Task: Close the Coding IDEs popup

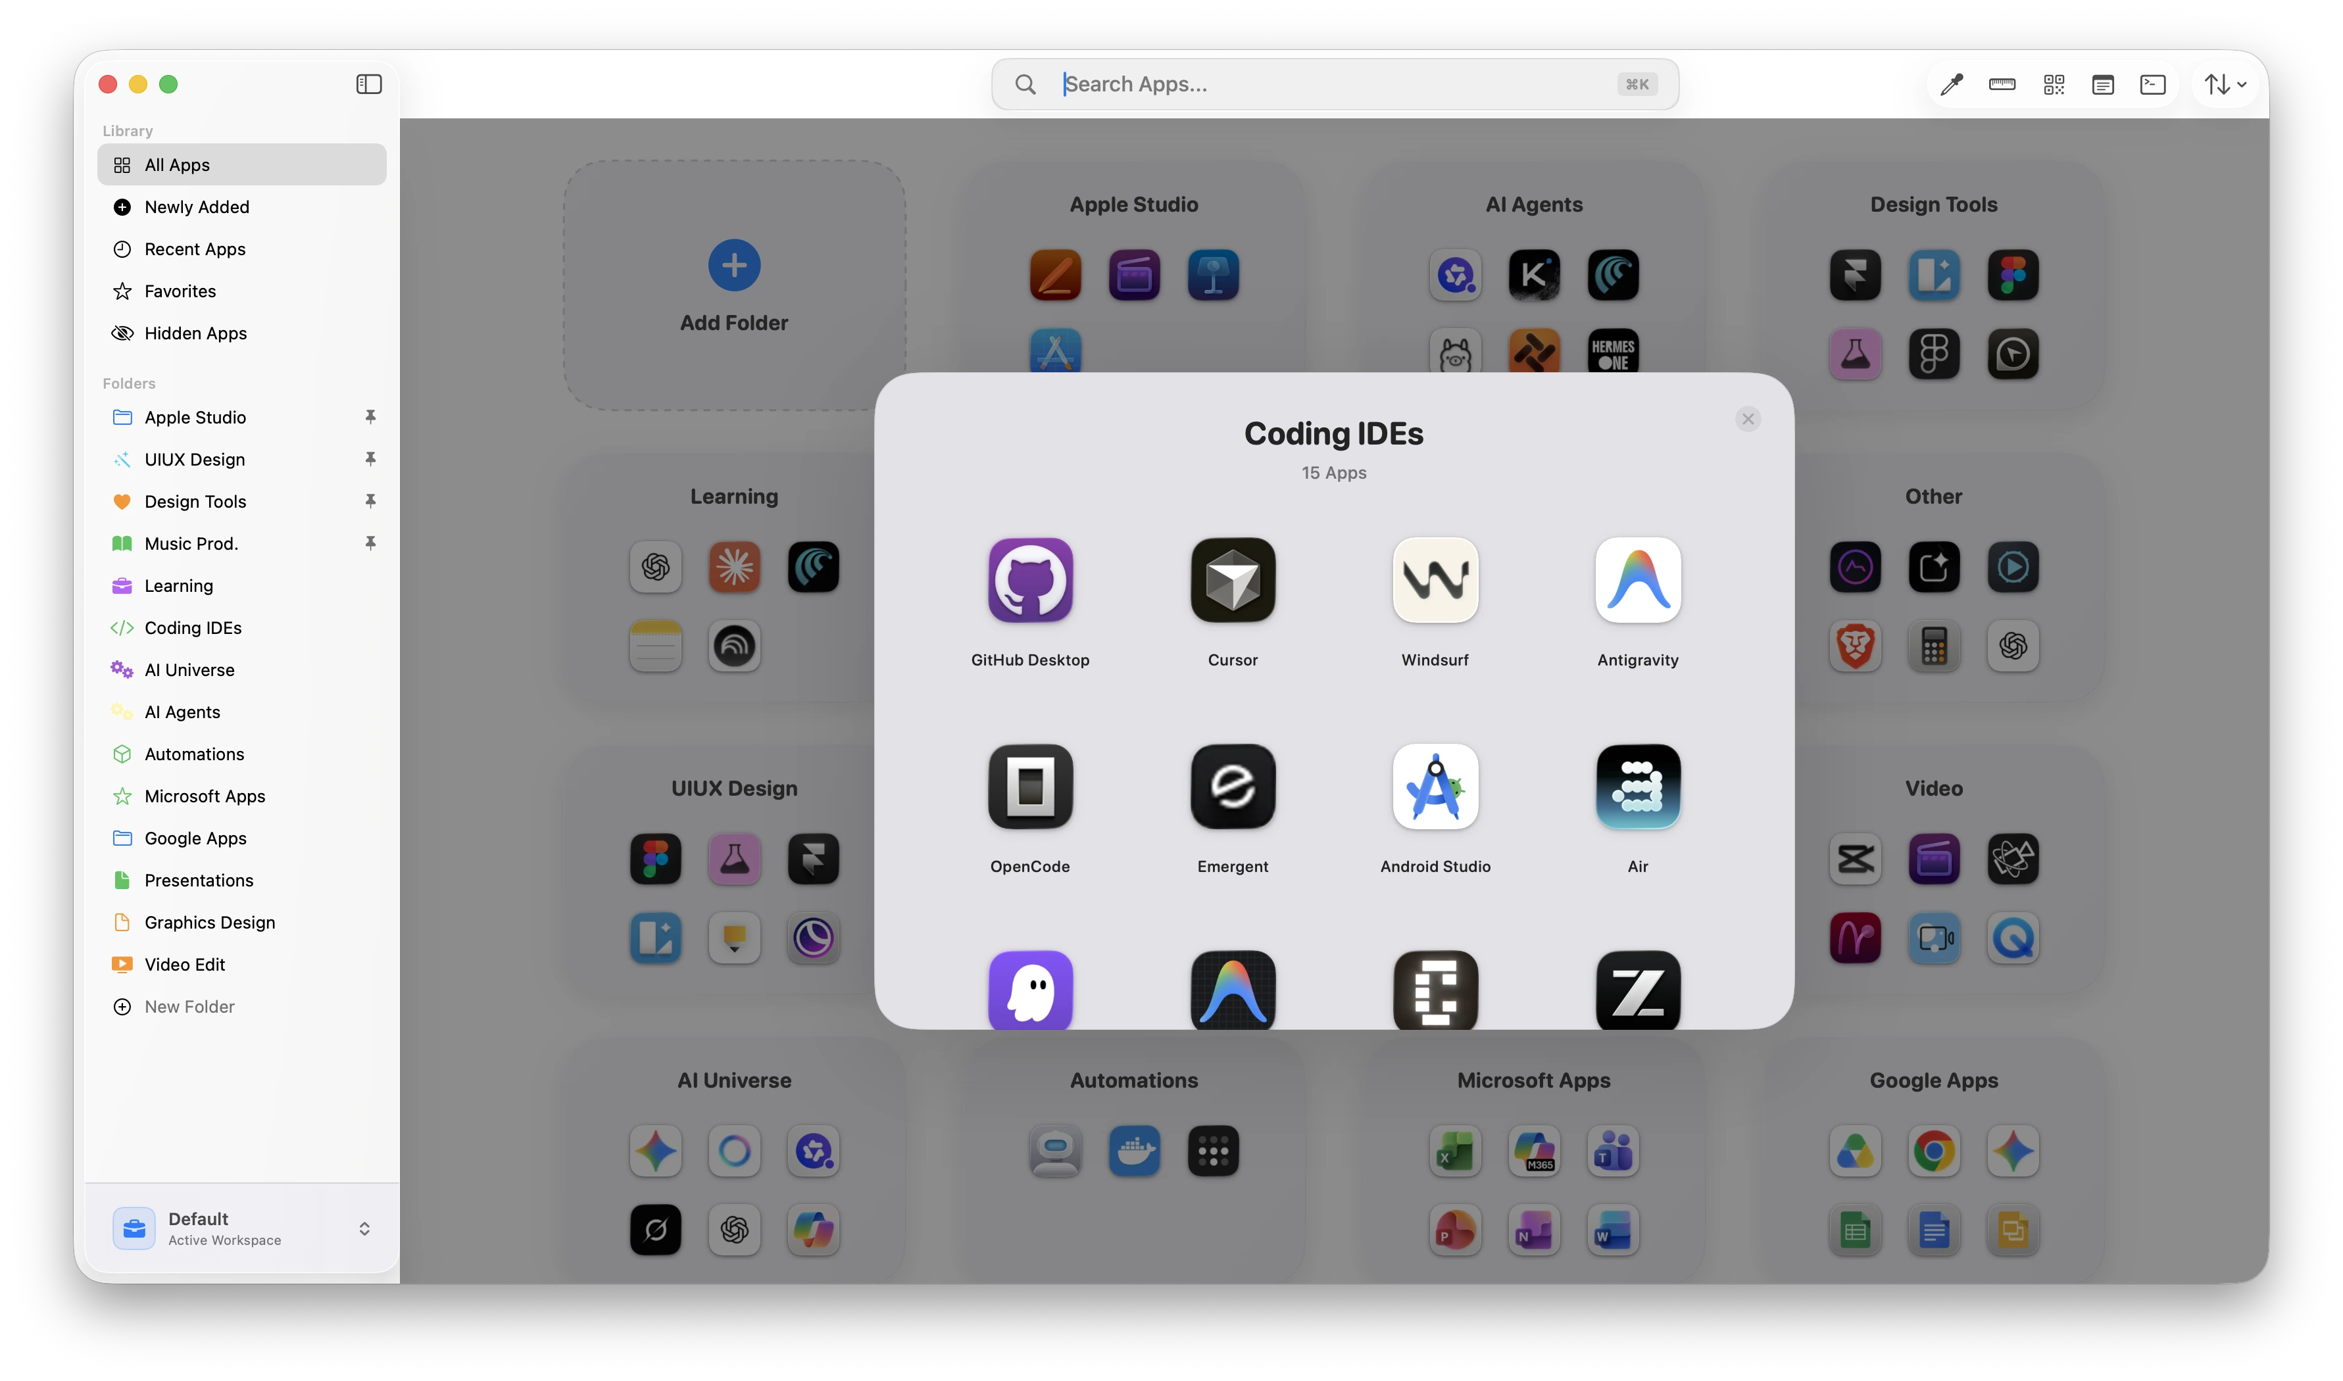Action: click(x=1747, y=419)
